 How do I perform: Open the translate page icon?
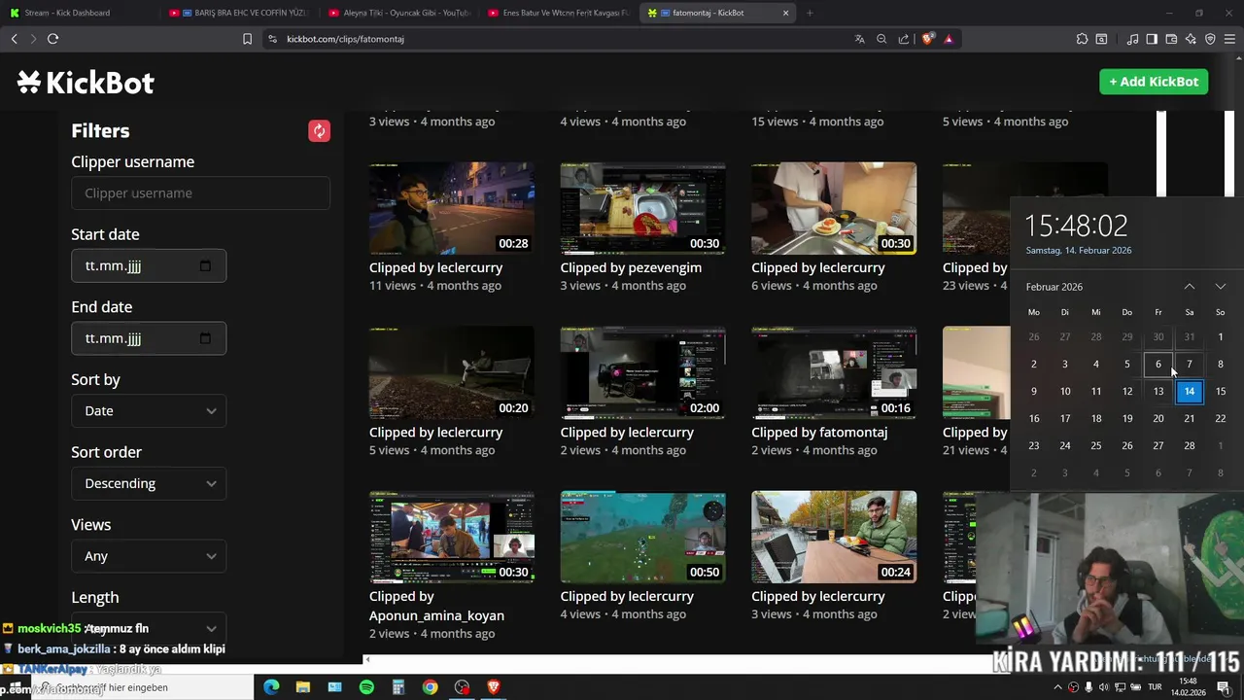coord(859,39)
